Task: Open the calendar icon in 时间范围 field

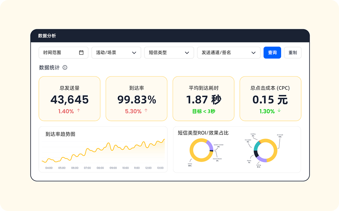Action: (x=82, y=52)
